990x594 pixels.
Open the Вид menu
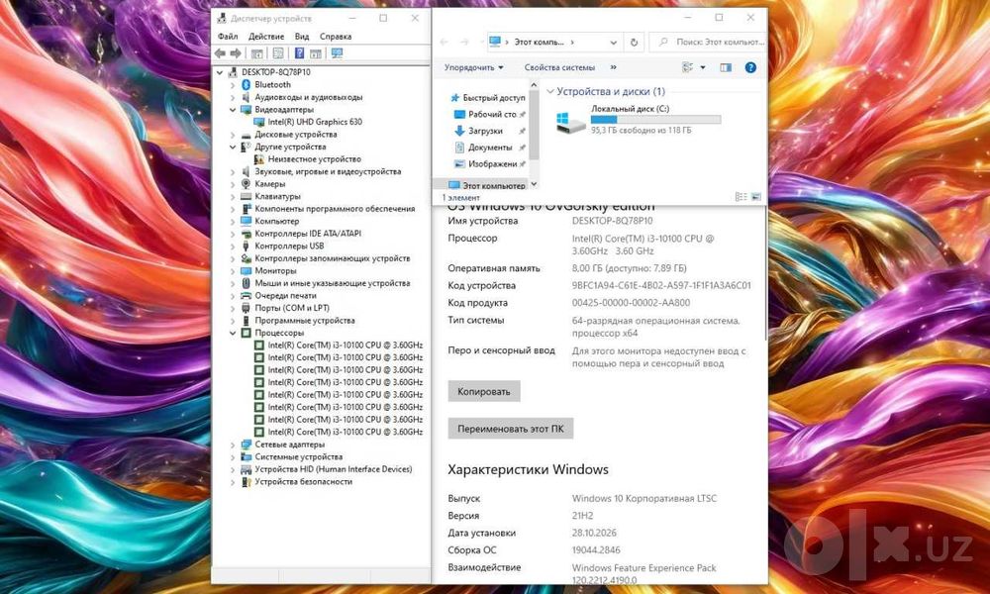[302, 37]
